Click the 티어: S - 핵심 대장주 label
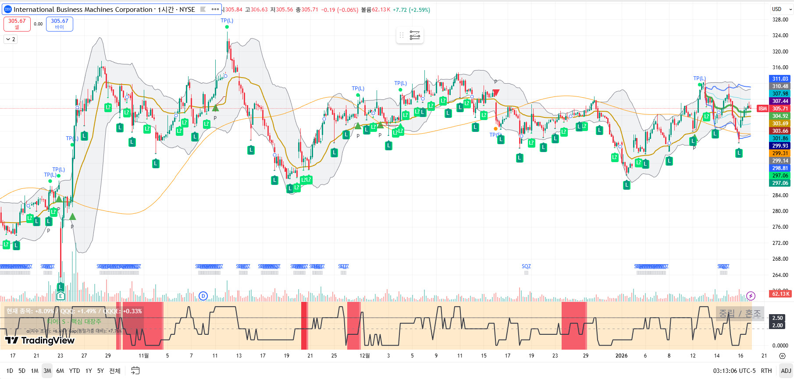794x379 pixels. point(74,322)
